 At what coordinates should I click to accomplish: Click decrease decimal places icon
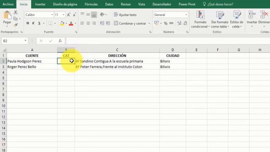[185, 23]
